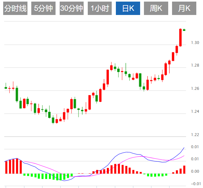Viewport: 203px width, 188px height.
Task: Click the first red MACD histogram bar at left
Action: pos(6,167)
